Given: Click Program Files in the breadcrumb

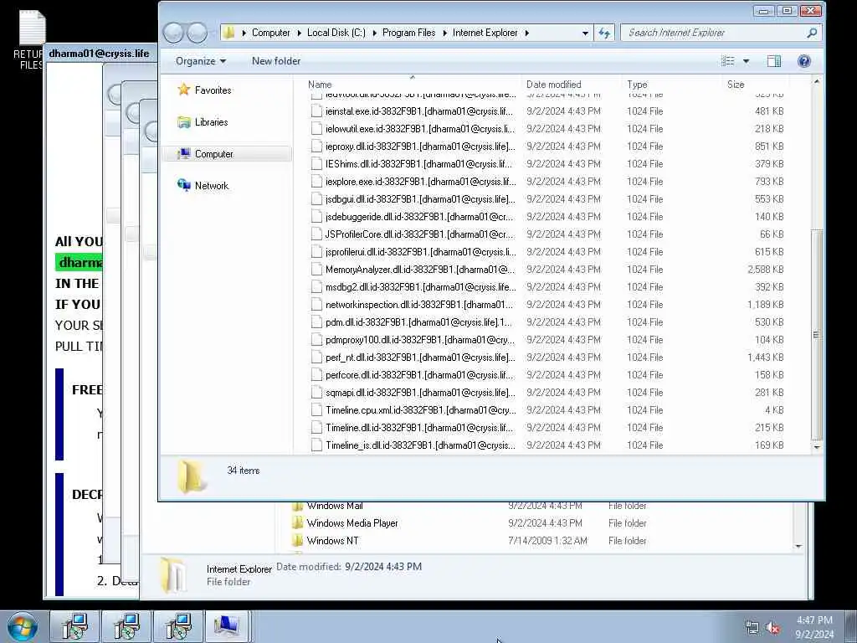Looking at the screenshot, I should 408,33.
